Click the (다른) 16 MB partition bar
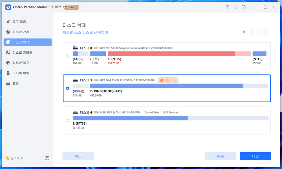The image size is (282, 169). pos(98,54)
